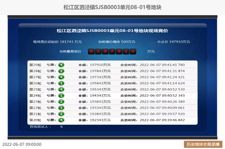The image size is (225, 149).
Task: Click the red digital price counter 0197910
Action: (112, 51)
